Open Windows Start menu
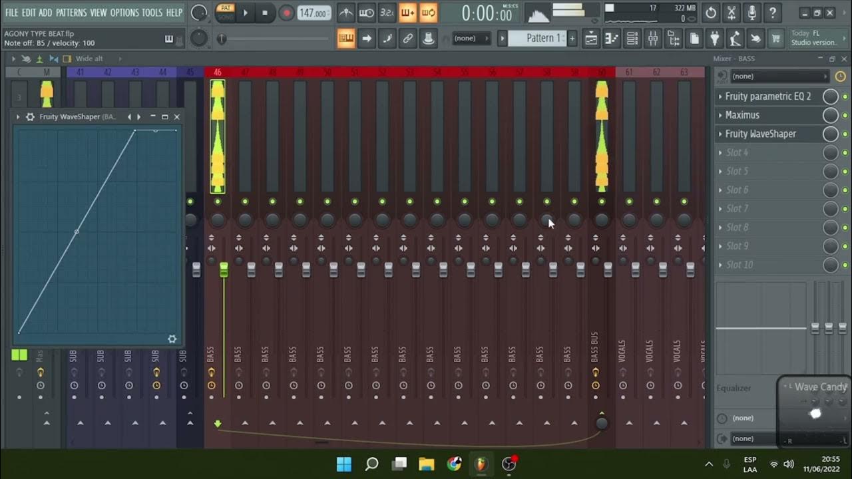 point(344,464)
